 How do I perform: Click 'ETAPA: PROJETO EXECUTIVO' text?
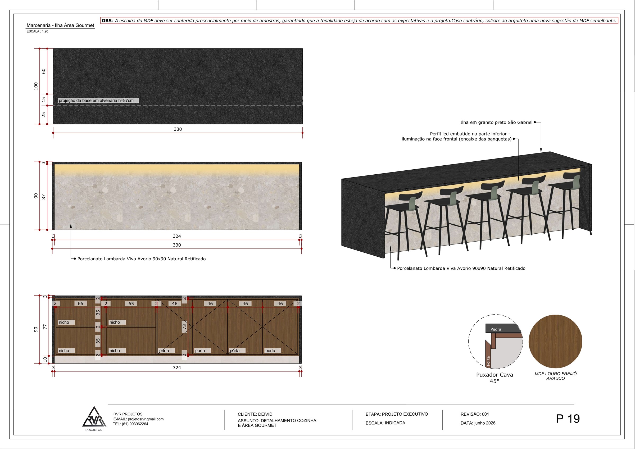pos(397,414)
